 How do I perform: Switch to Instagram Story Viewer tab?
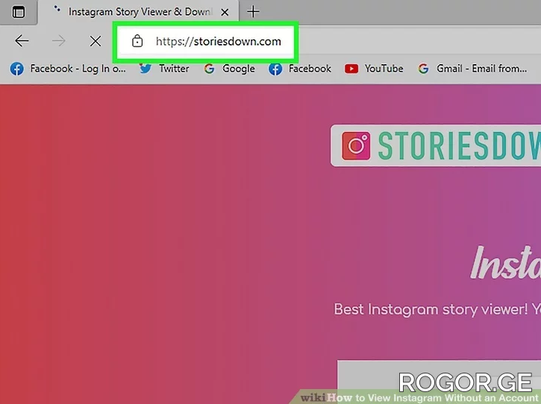coord(138,12)
